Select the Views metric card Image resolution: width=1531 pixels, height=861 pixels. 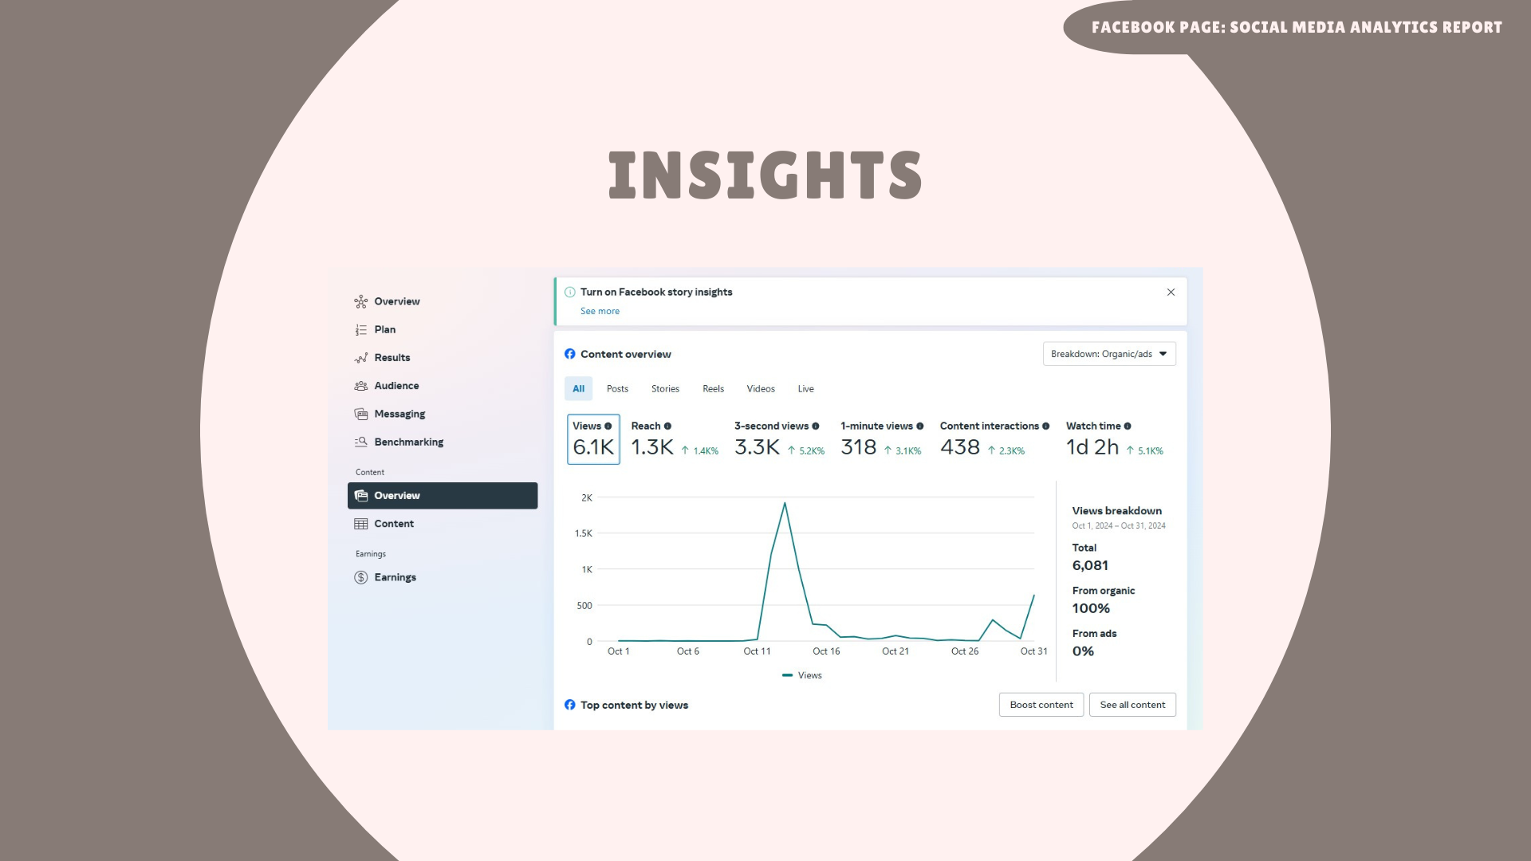593,439
